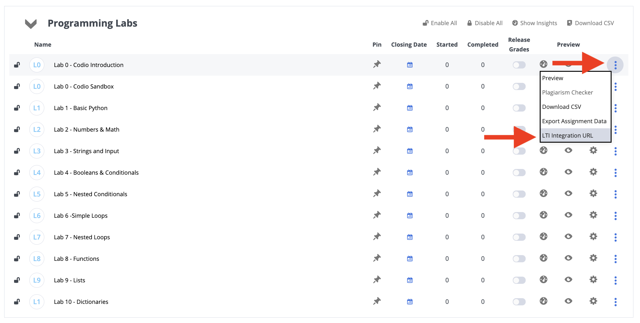Image resolution: width=640 pixels, height=323 pixels.
Task: Collapse the Programming Labs section chevron
Action: (x=31, y=24)
